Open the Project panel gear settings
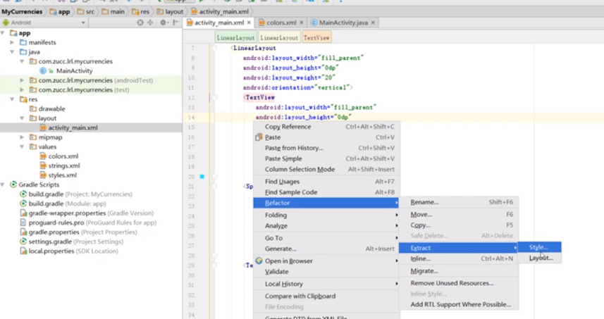 click(163, 23)
